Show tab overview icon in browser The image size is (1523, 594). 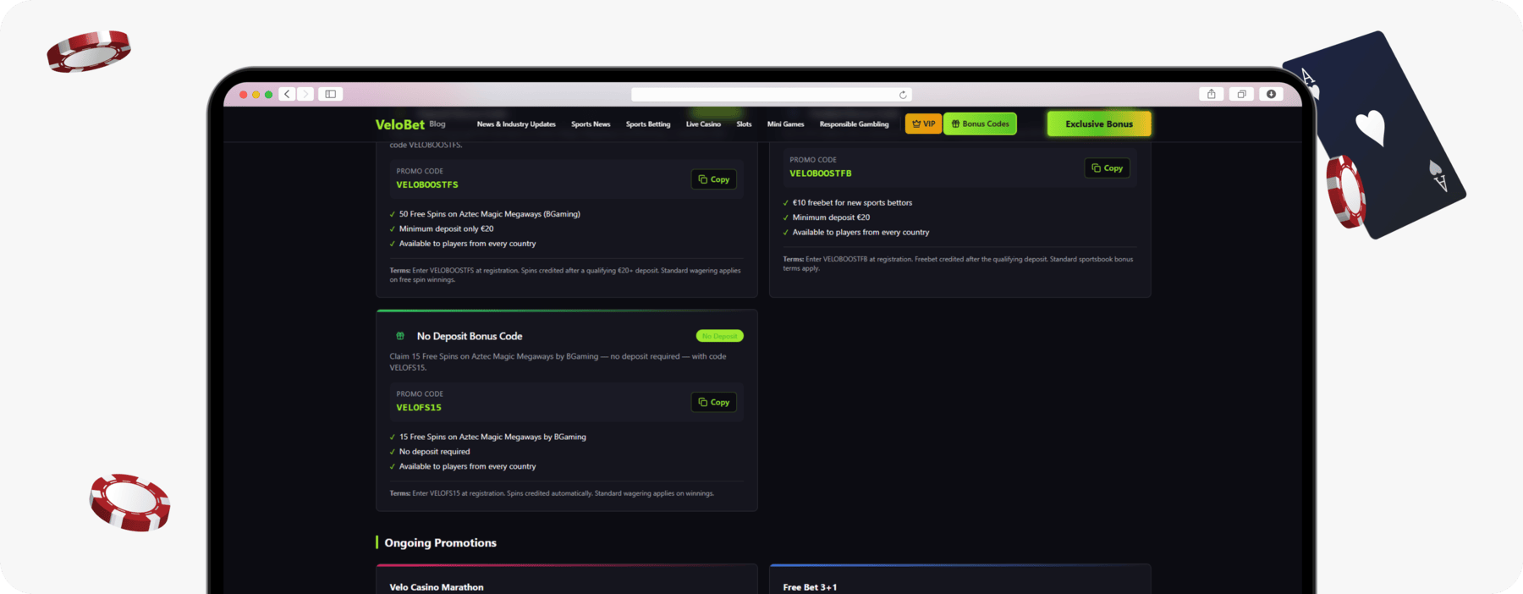1241,94
